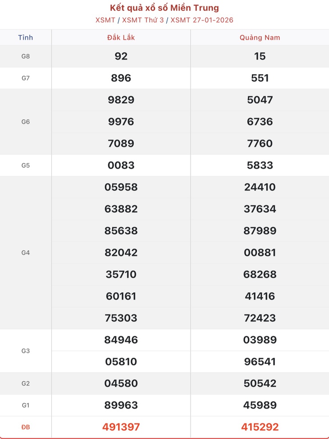Viewport: 329px width, 439px height.
Task: Click the G8 row label
Action: tap(25, 56)
